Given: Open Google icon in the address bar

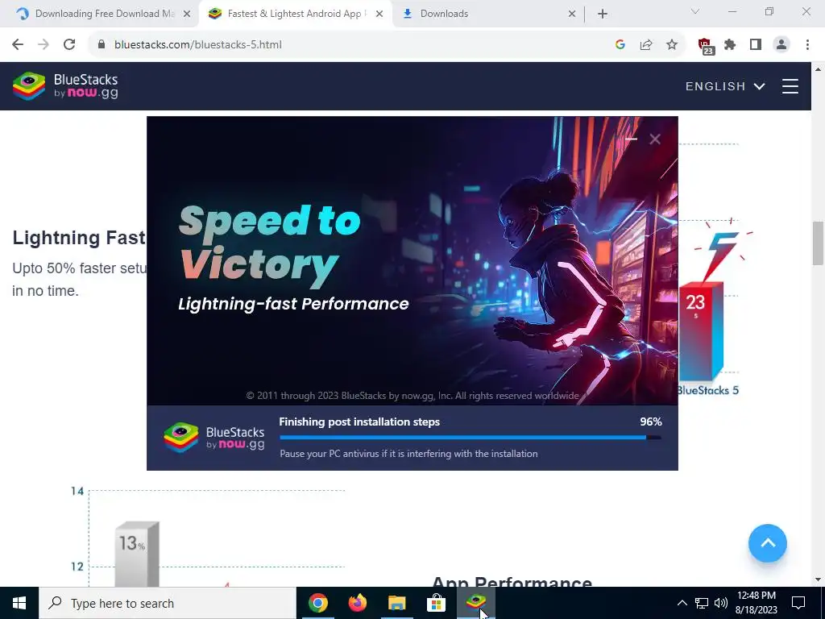Looking at the screenshot, I should tap(620, 45).
